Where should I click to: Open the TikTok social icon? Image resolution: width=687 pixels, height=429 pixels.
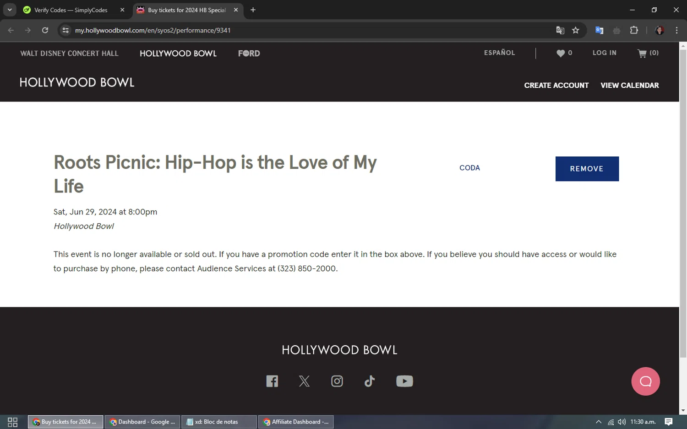(x=370, y=381)
